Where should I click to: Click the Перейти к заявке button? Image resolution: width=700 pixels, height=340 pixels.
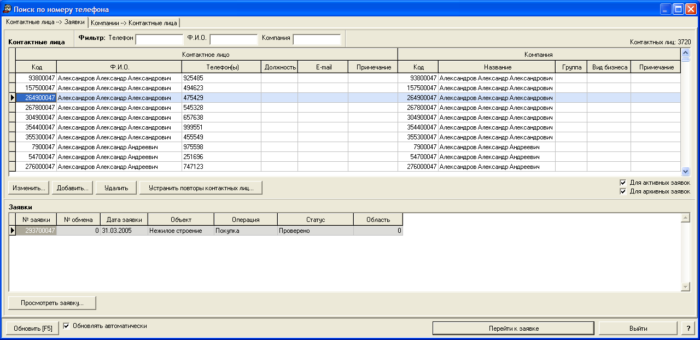point(514,329)
